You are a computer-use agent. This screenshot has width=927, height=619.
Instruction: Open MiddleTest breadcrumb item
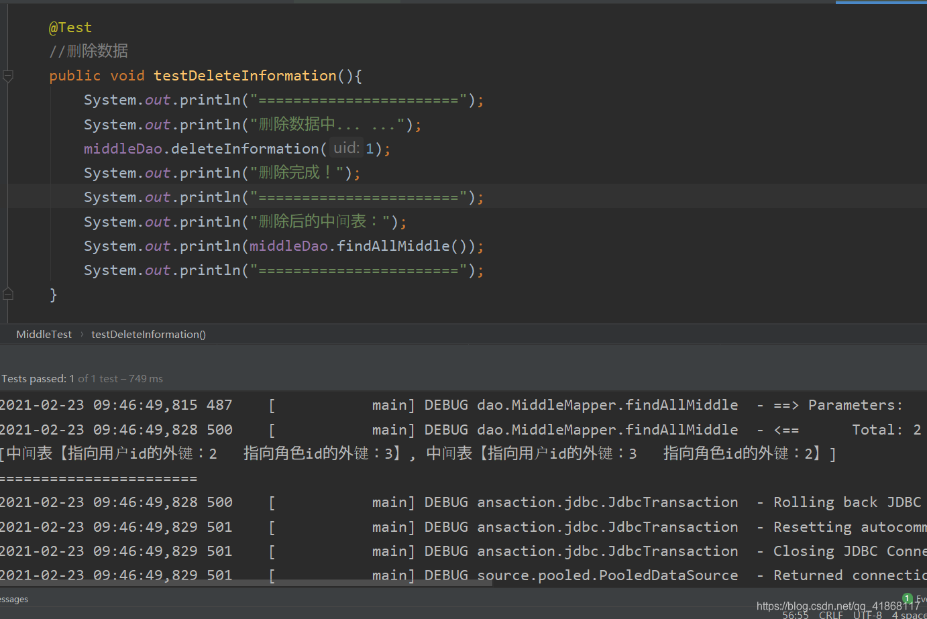(x=44, y=334)
